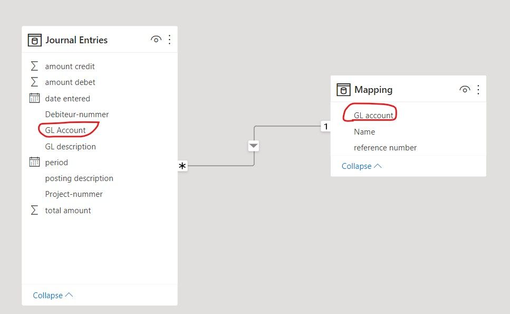Click sigma icon beside total amount
The width and height of the screenshot is (510, 314).
click(x=34, y=210)
